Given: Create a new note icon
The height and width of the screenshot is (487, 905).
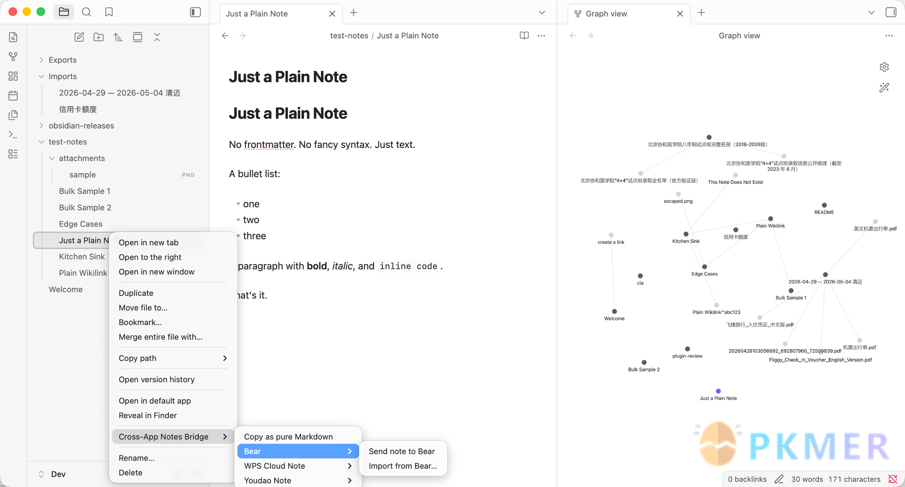Looking at the screenshot, I should click(x=79, y=37).
